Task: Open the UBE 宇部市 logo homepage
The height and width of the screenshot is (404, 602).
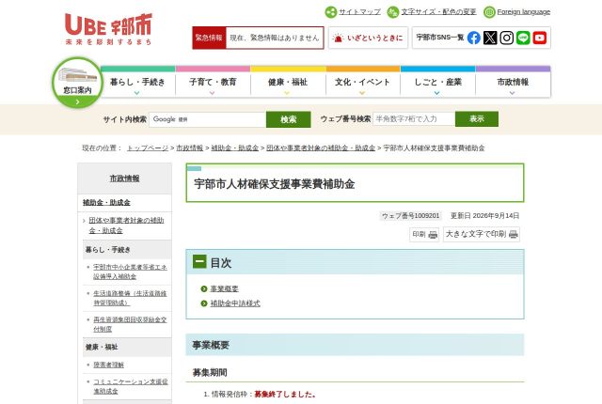Action: pyautogui.click(x=109, y=29)
